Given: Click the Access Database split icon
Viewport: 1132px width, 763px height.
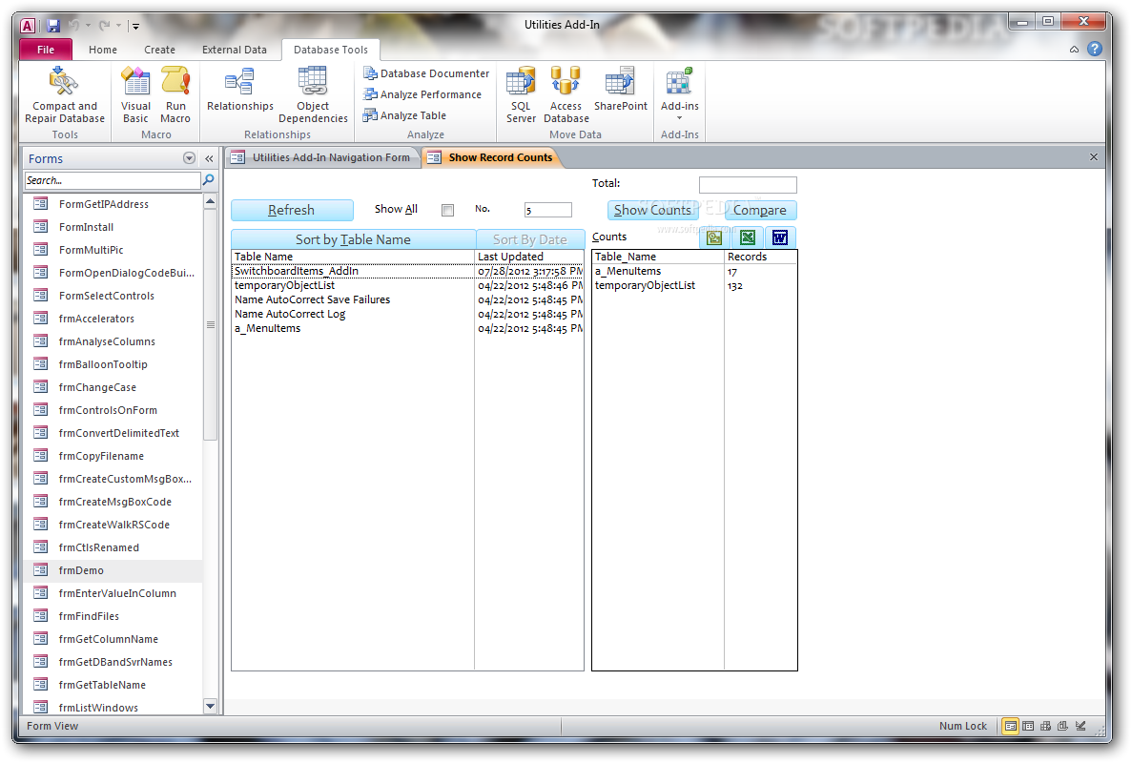Looking at the screenshot, I should [566, 82].
